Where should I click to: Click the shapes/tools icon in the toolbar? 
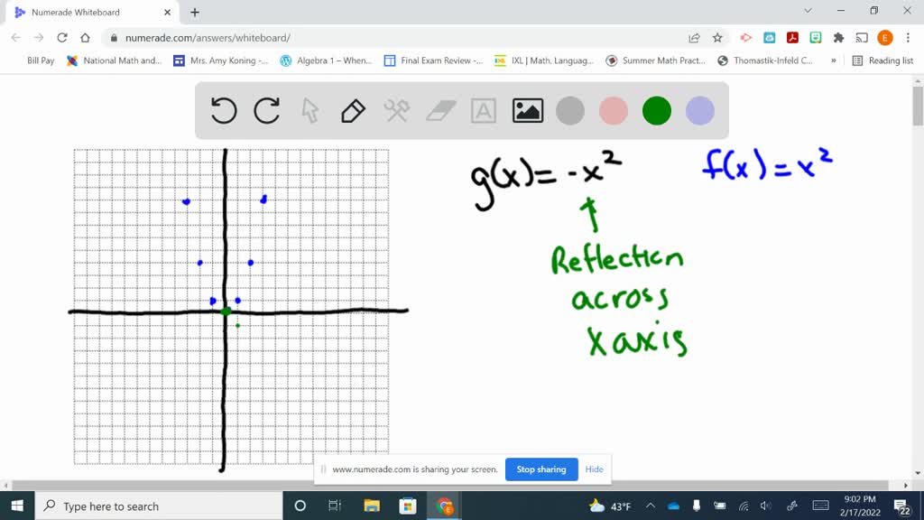pyautogui.click(x=395, y=110)
